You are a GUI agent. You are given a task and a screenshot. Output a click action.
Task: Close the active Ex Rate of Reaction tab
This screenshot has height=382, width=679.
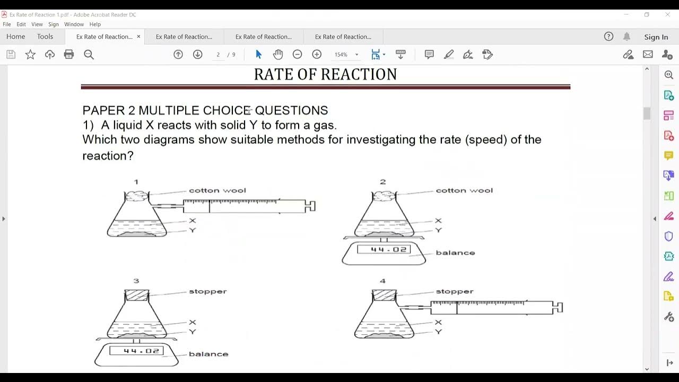(x=138, y=37)
